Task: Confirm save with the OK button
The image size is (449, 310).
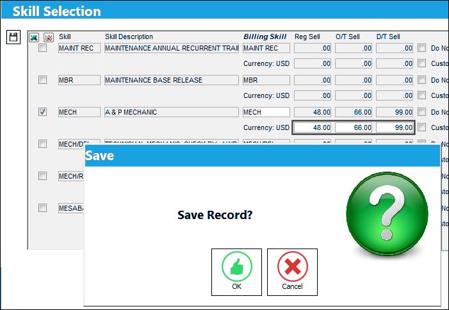Action: [x=236, y=272]
